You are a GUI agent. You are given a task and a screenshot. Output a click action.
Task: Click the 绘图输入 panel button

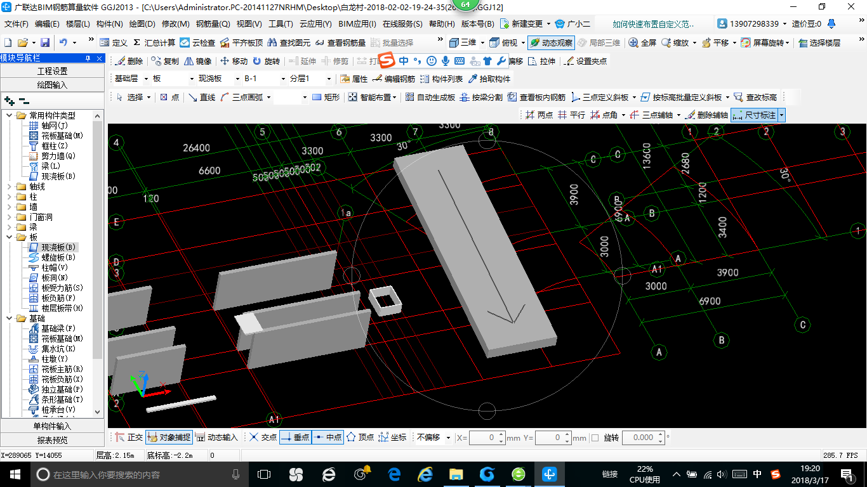click(53, 84)
